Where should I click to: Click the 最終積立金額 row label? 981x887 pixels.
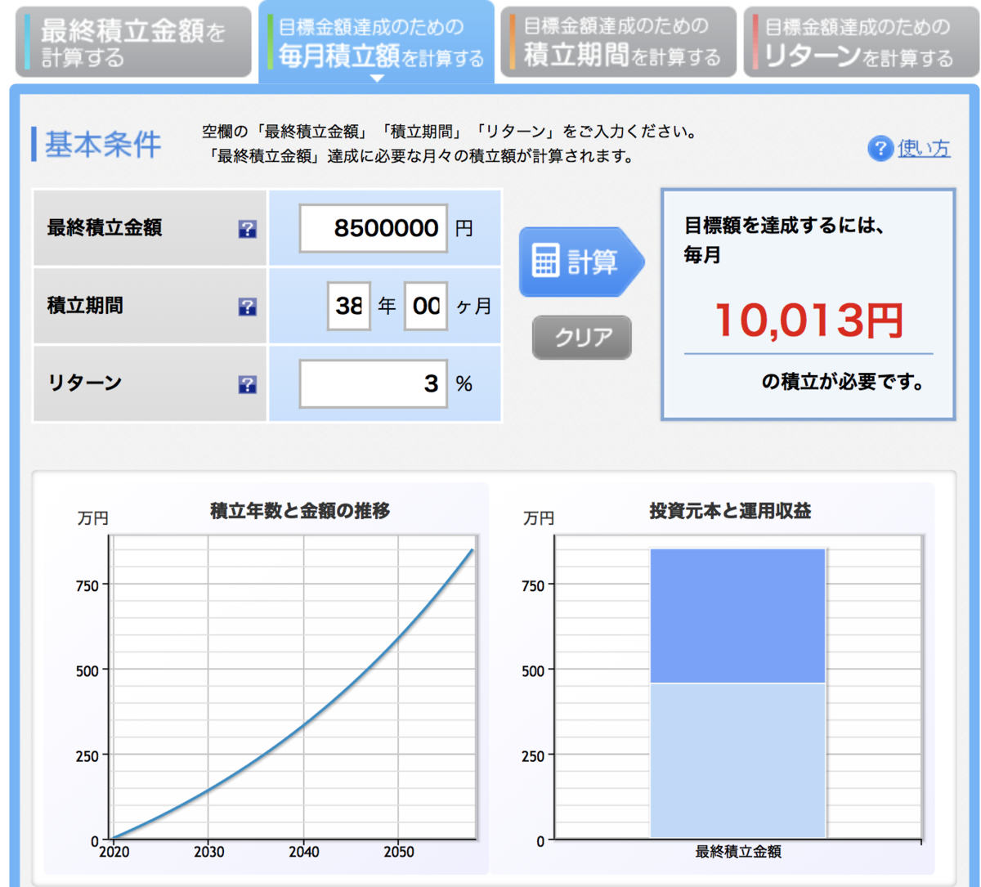(x=105, y=228)
